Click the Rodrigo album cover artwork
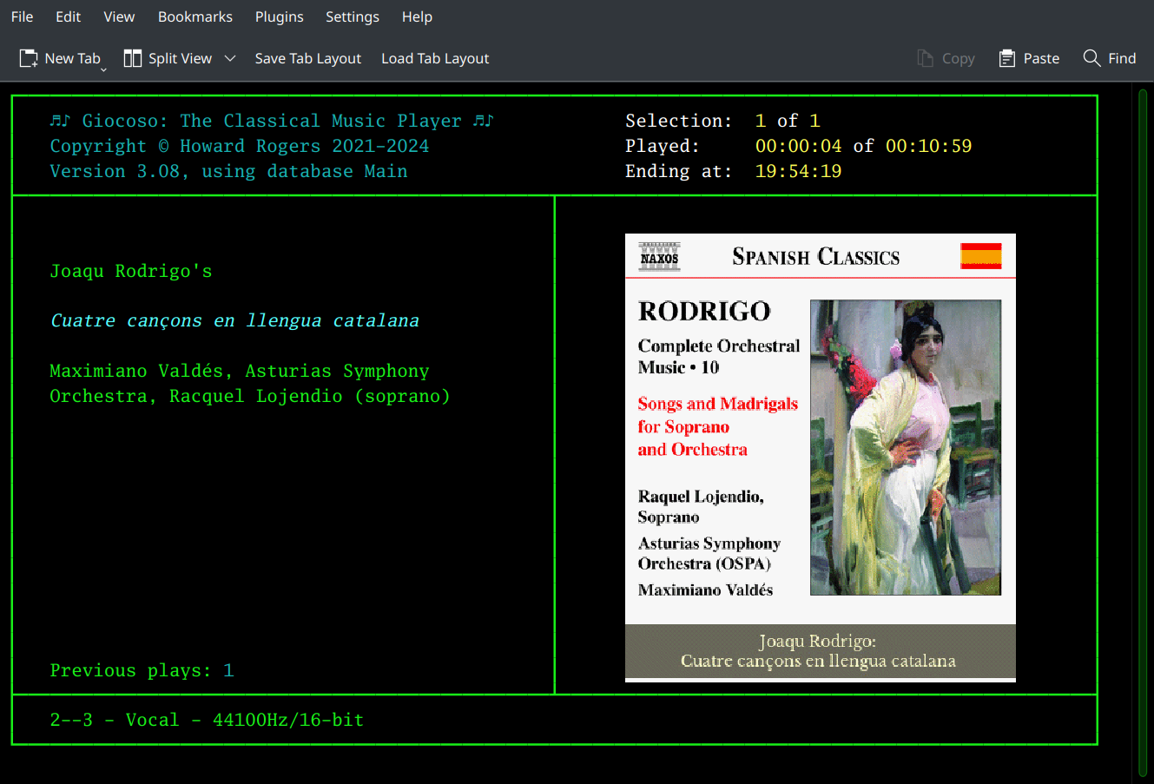This screenshot has height=784, width=1154. point(905,447)
